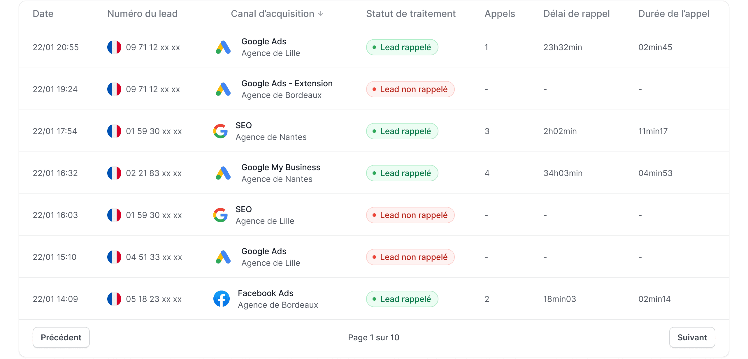The image size is (748, 359).
Task: Open the Appels column header
Action: click(499, 13)
